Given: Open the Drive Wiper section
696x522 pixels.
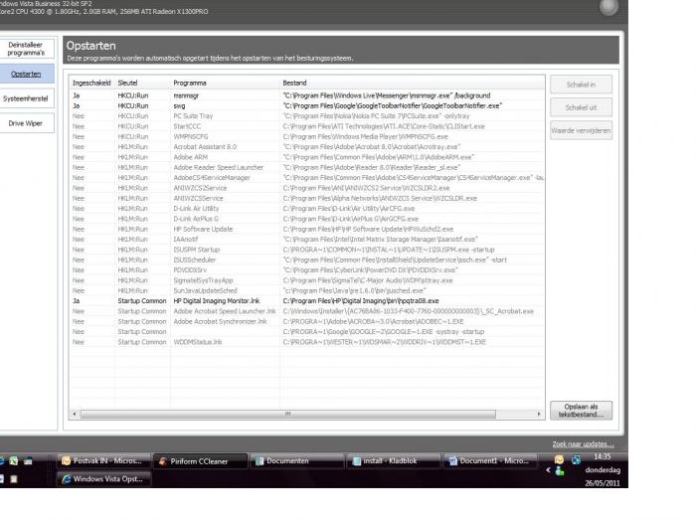Looking at the screenshot, I should (27, 123).
